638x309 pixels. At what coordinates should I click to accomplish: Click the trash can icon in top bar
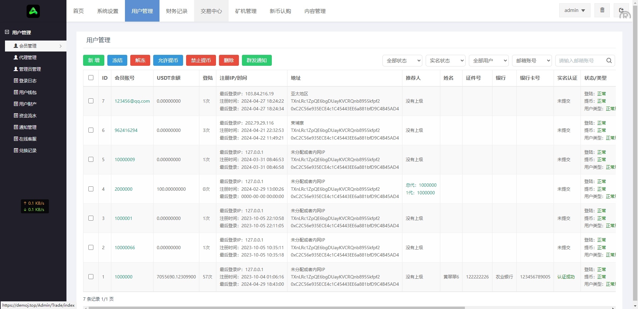(602, 10)
